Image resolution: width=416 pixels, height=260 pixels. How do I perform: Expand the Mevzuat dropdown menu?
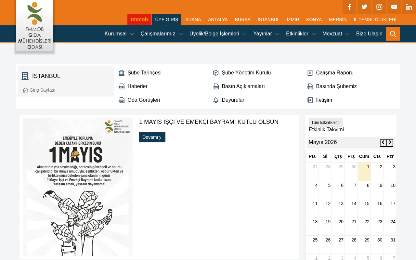[336, 34]
